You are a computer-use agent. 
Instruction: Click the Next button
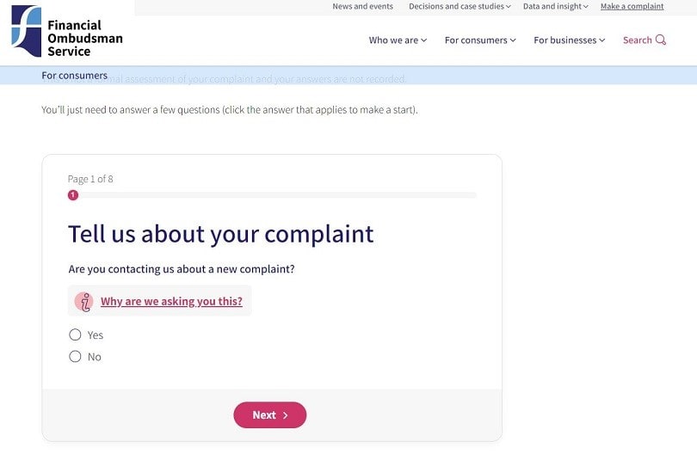pos(270,415)
